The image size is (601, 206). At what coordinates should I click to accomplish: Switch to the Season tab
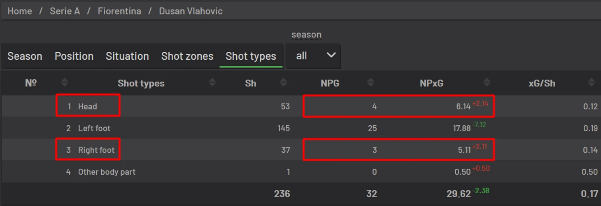tap(25, 56)
